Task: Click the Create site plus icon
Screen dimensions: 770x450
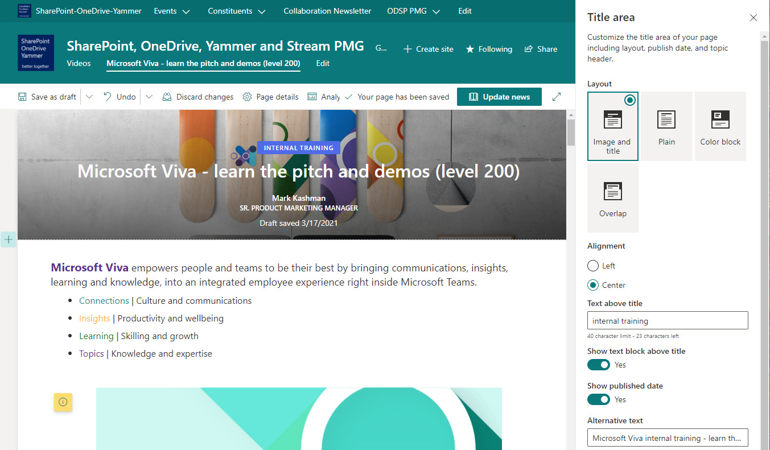Action: click(x=407, y=49)
